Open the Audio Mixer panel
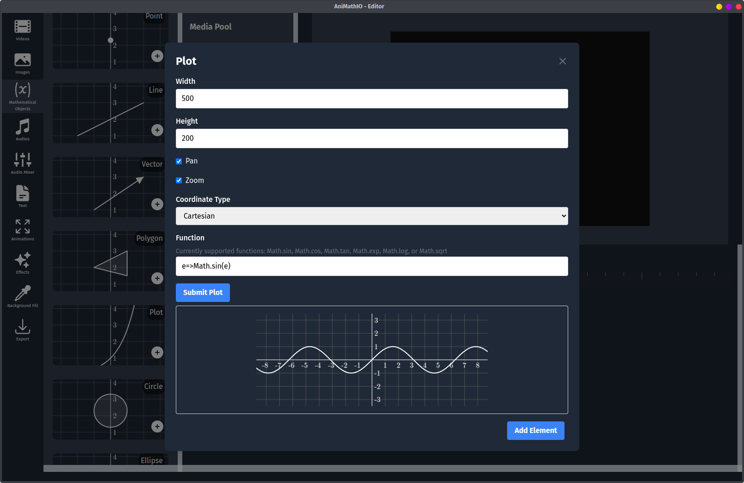 point(22,163)
